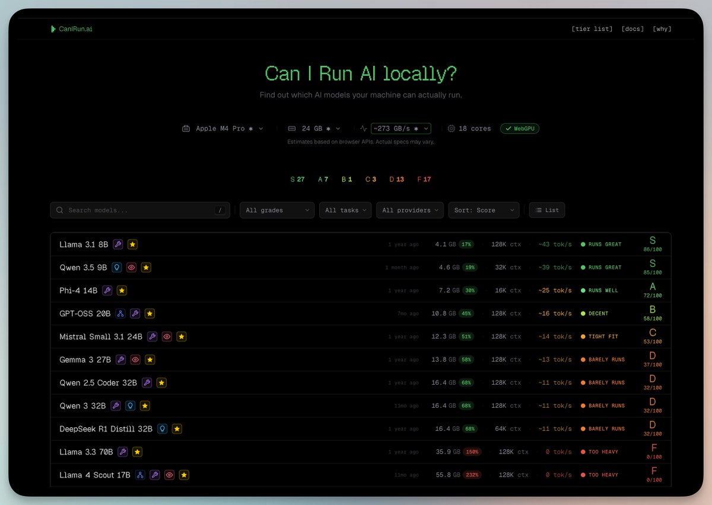Screen dimensions: 712x505
Task: Click the wrench icon on Llama 3.3 70B
Action: [123, 452]
